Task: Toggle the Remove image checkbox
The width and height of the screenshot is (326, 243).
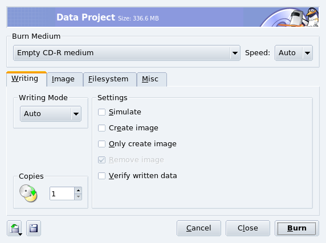Action: tap(101, 160)
